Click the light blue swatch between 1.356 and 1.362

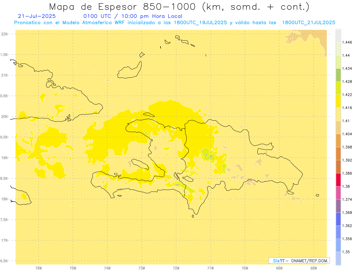coord(338,232)
